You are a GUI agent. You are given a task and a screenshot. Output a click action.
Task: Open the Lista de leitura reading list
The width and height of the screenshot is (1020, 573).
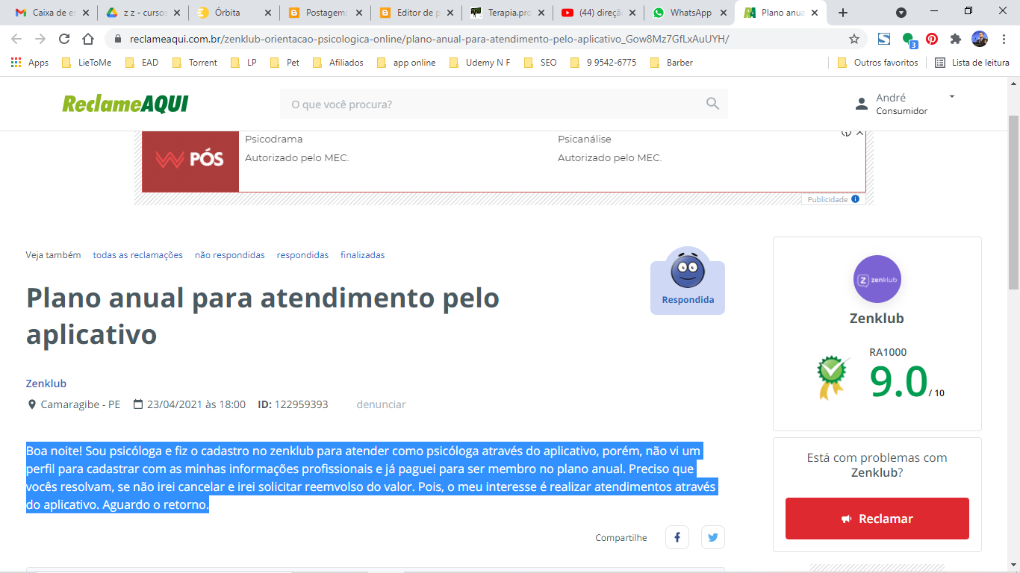coord(972,63)
